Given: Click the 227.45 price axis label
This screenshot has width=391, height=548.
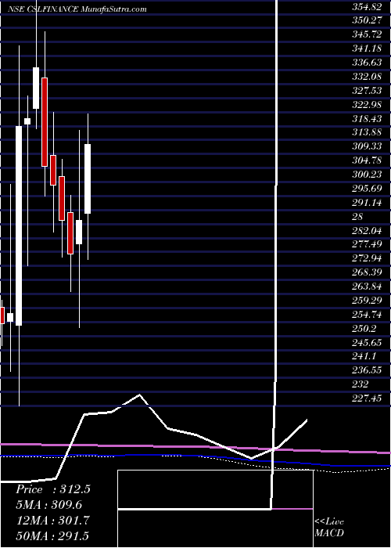Looking at the screenshot, I should coord(367,398).
